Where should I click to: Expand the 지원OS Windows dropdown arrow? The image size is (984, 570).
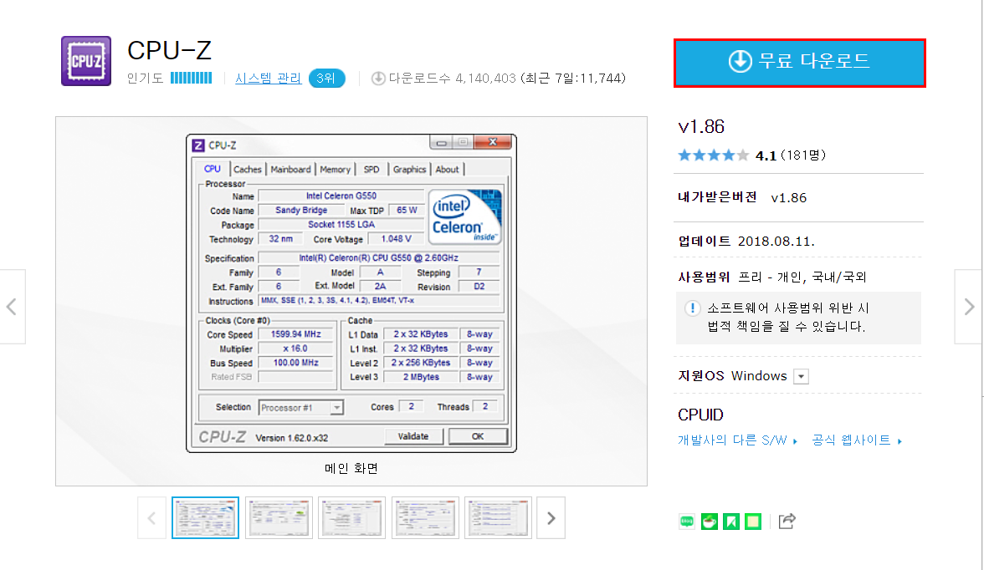tap(802, 376)
